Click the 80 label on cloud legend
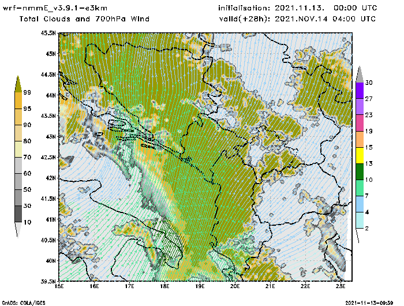 [27, 141]
